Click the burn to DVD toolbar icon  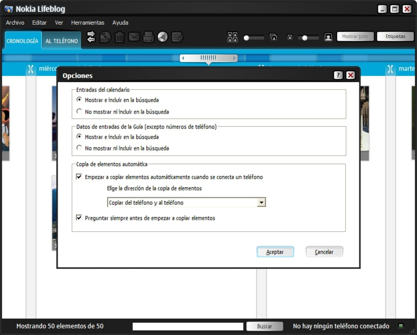[105, 37]
